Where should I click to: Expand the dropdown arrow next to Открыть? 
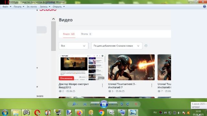64,6
